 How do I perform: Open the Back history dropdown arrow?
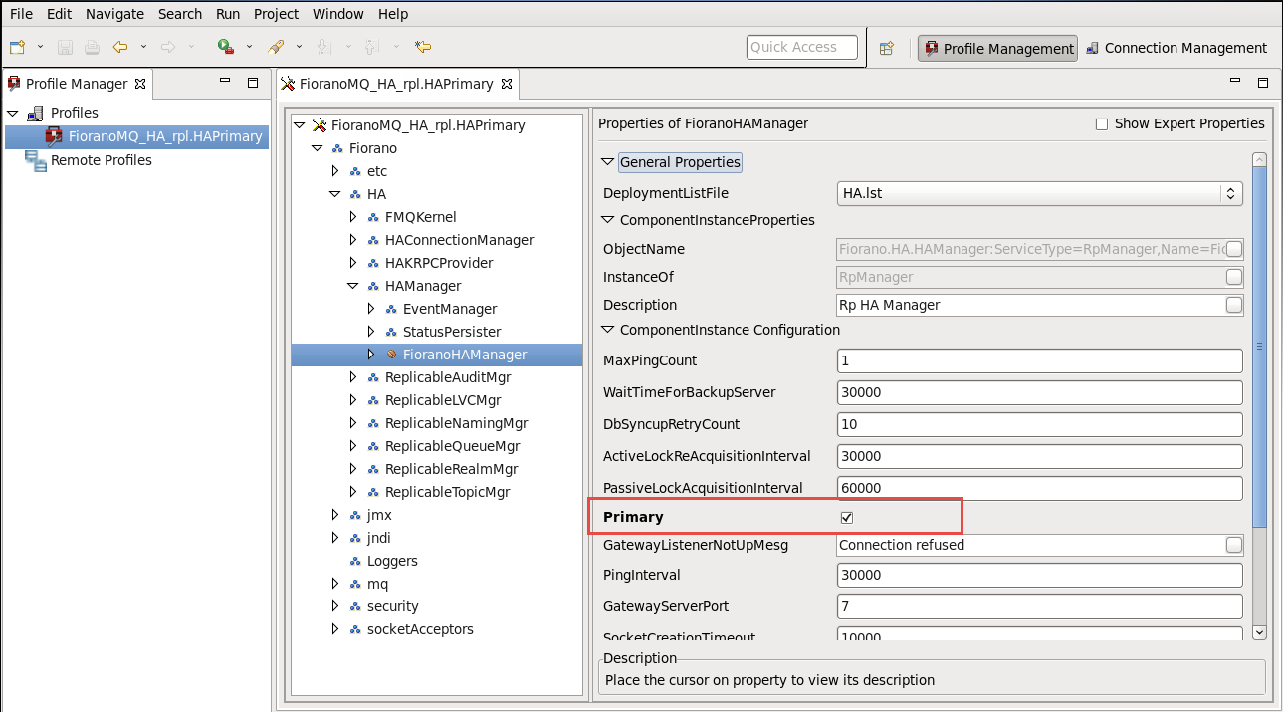(x=144, y=47)
